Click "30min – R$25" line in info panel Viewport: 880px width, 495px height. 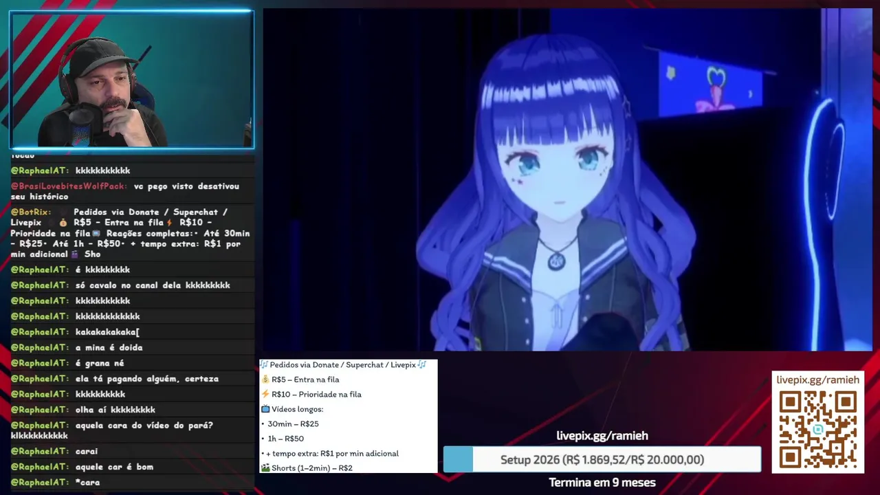(x=293, y=424)
